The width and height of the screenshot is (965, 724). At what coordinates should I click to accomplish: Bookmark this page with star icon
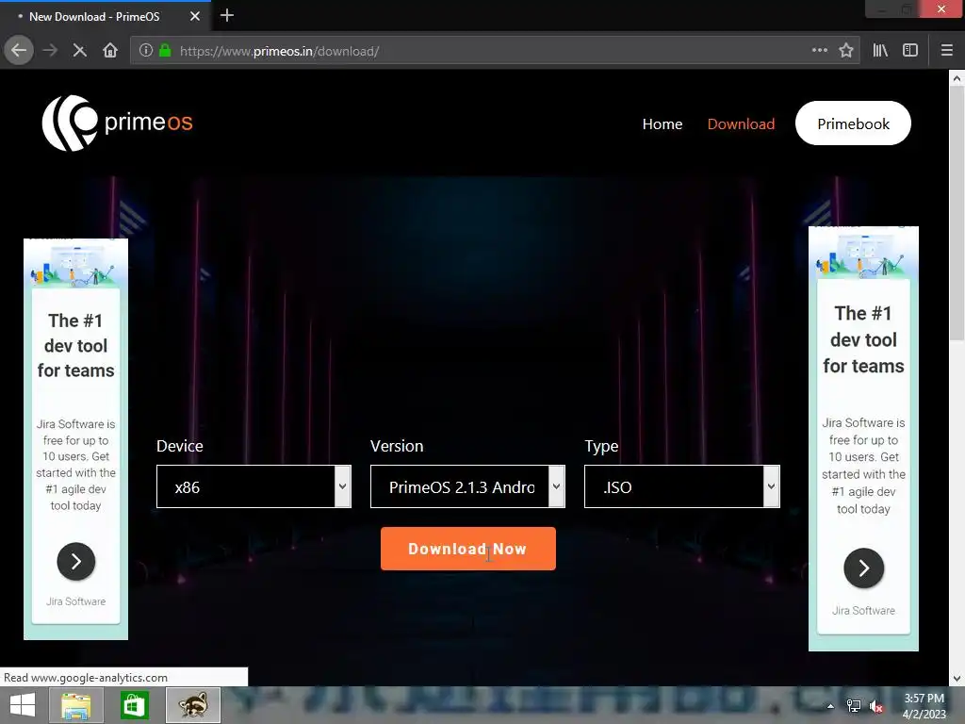pos(846,51)
